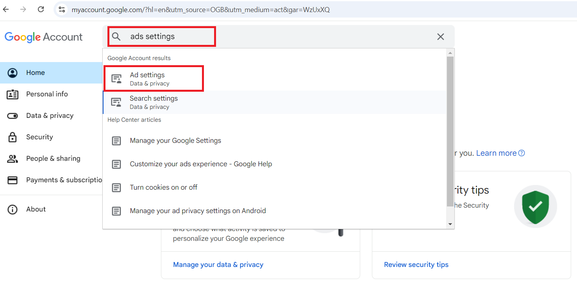577x281 pixels.
Task: Click article icon beside Turn cookies on or off
Action: coord(116,188)
